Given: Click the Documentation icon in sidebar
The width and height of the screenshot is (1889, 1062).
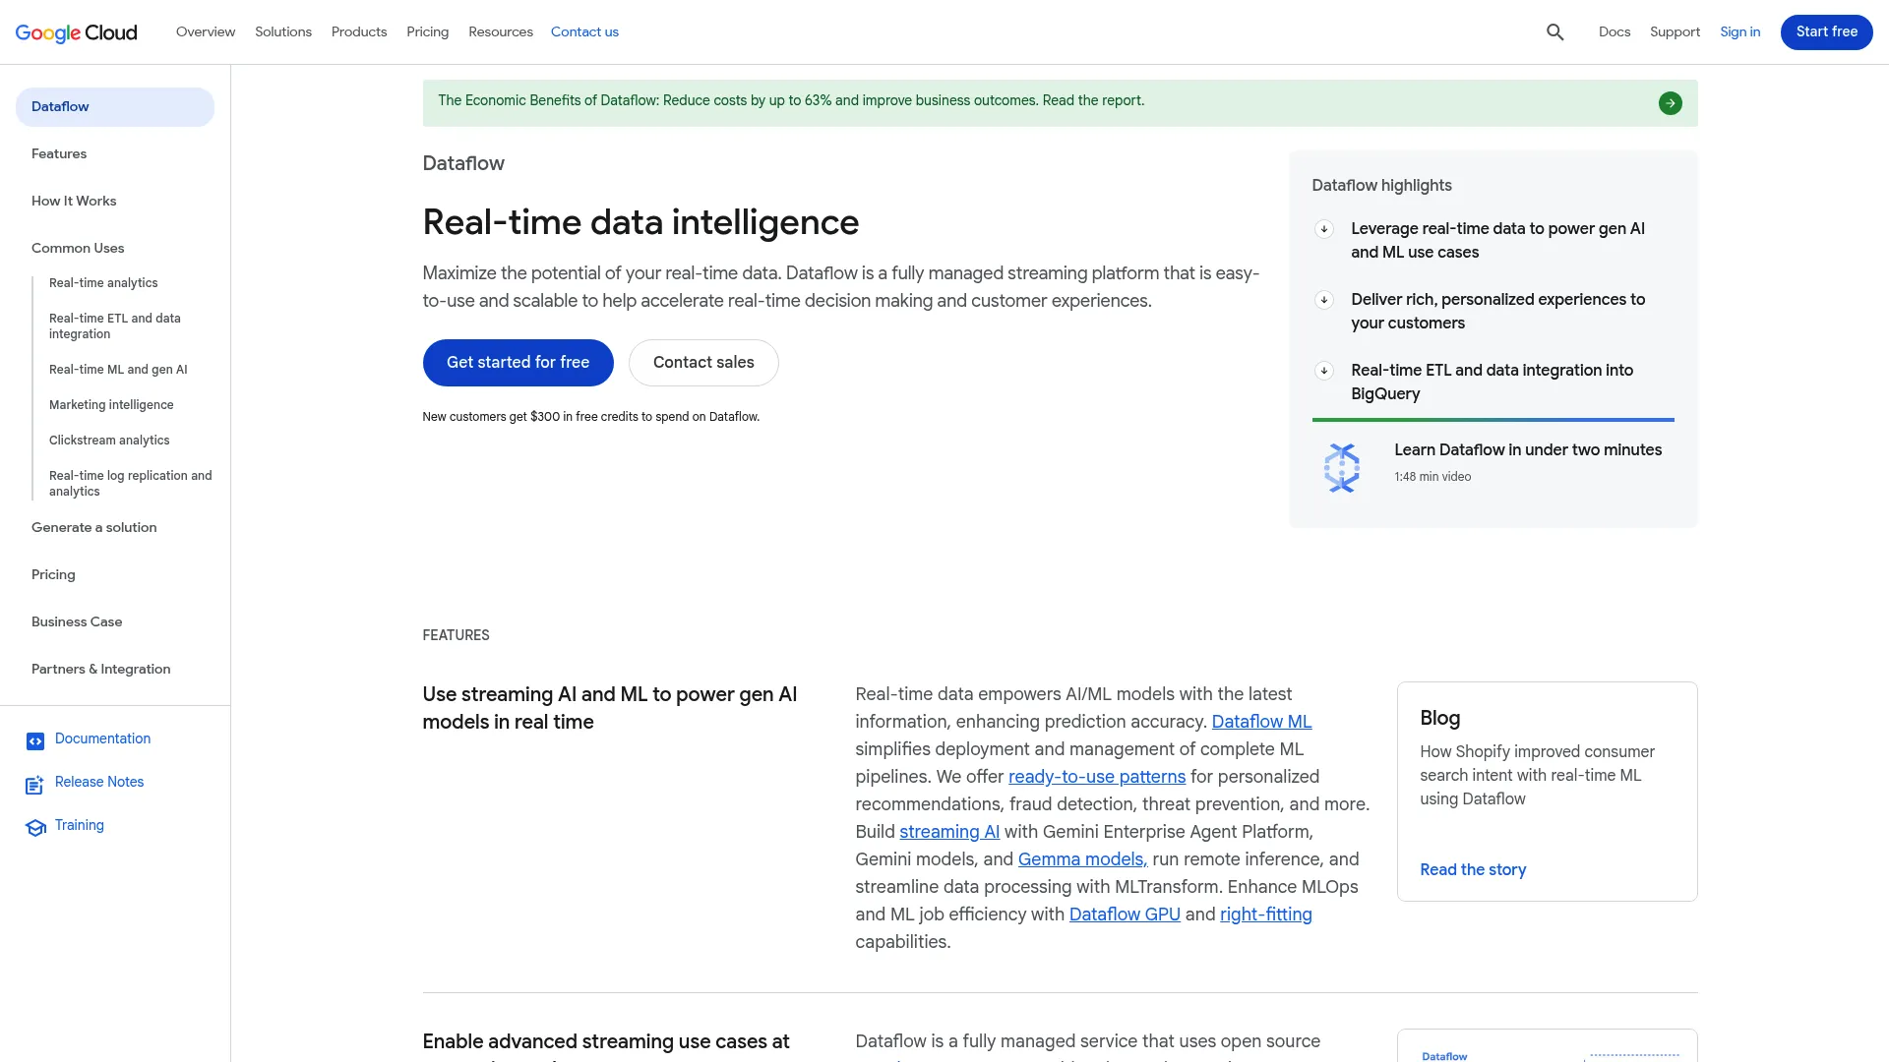Looking at the screenshot, I should point(35,741).
